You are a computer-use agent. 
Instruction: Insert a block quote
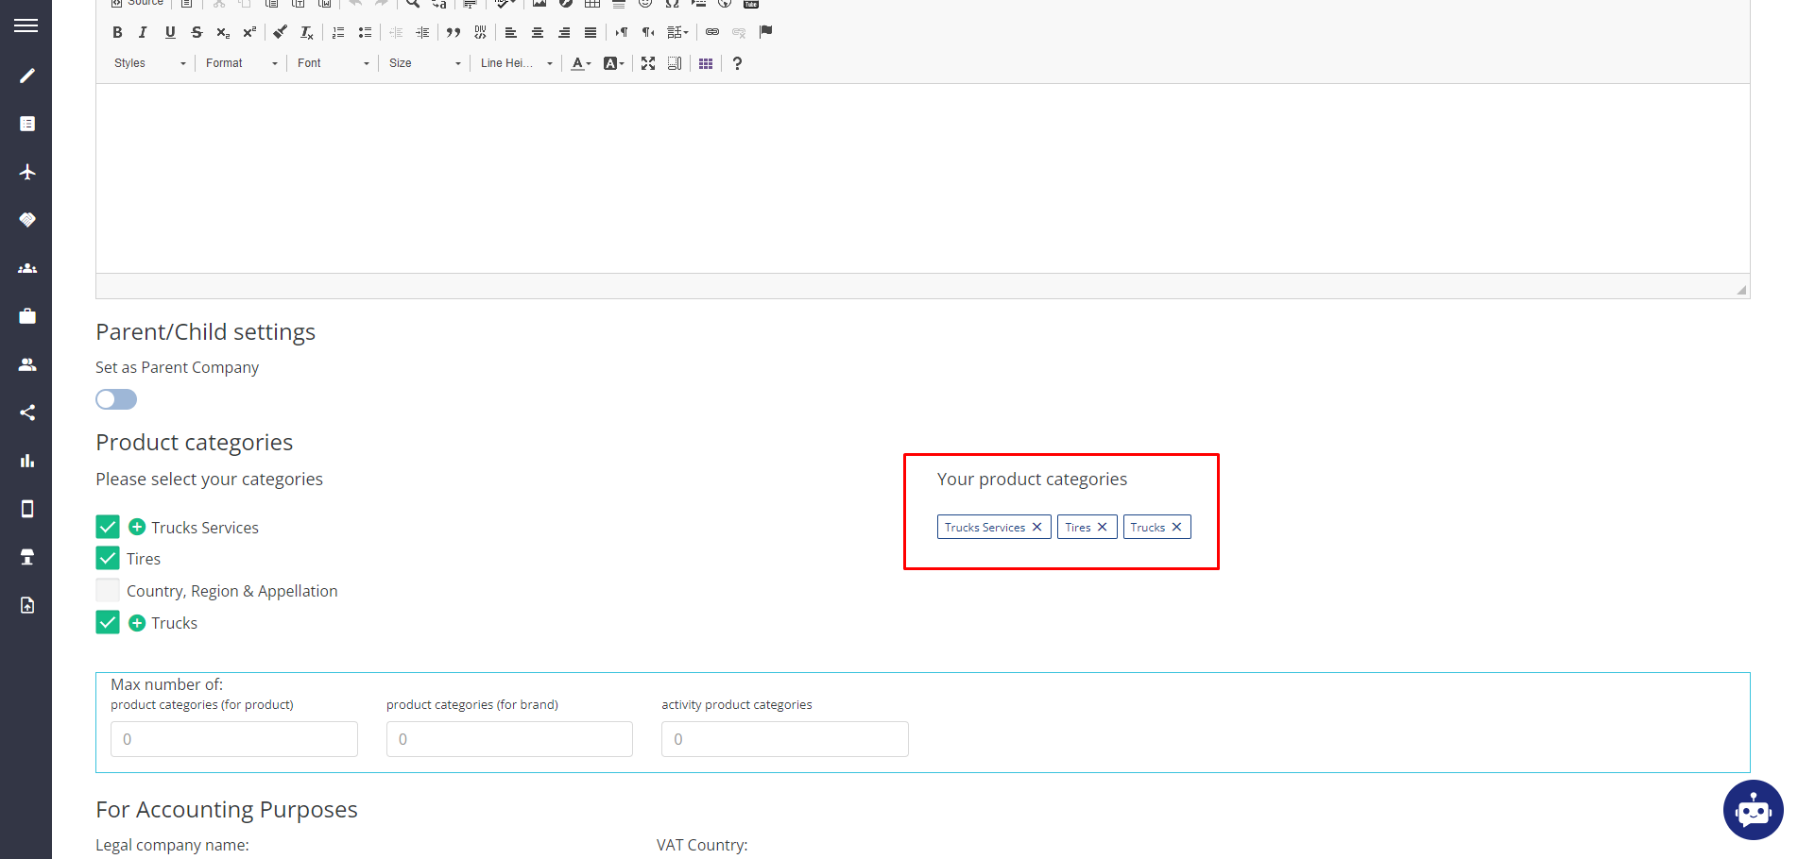[454, 32]
